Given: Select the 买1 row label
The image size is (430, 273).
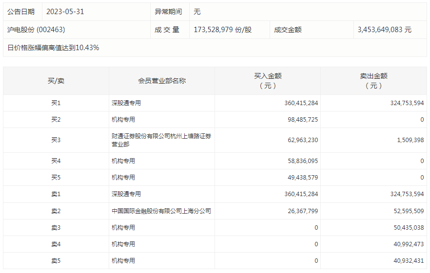Looking at the screenshot, I should 56,103.
